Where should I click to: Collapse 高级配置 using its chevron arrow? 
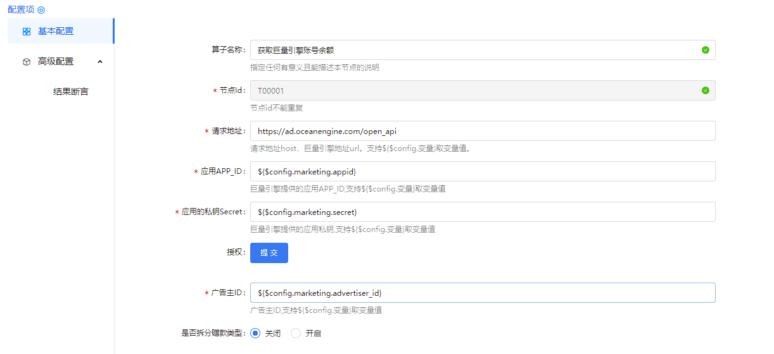coord(99,61)
